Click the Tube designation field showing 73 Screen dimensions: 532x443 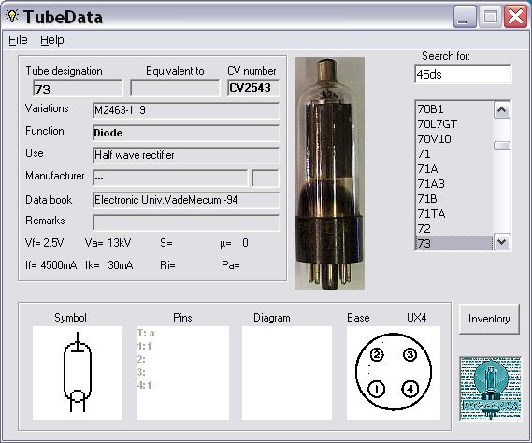pyautogui.click(x=78, y=89)
